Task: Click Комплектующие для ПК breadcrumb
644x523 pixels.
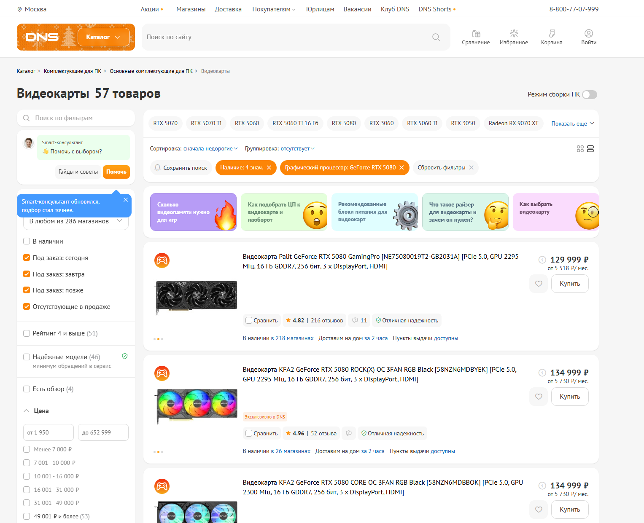Action: (73, 71)
